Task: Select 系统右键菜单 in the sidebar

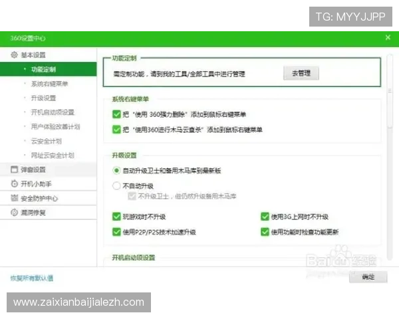Action: pos(49,84)
